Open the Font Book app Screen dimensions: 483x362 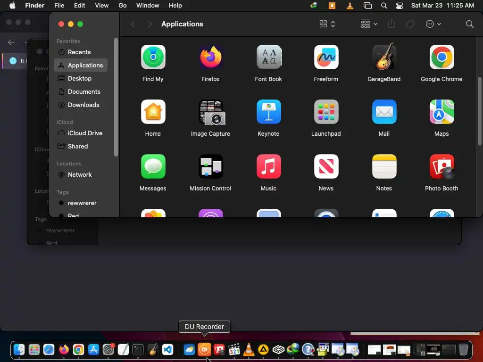click(x=268, y=57)
